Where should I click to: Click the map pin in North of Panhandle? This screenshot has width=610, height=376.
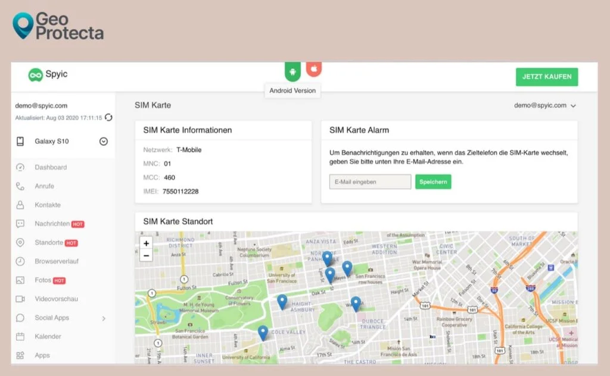pos(328,258)
